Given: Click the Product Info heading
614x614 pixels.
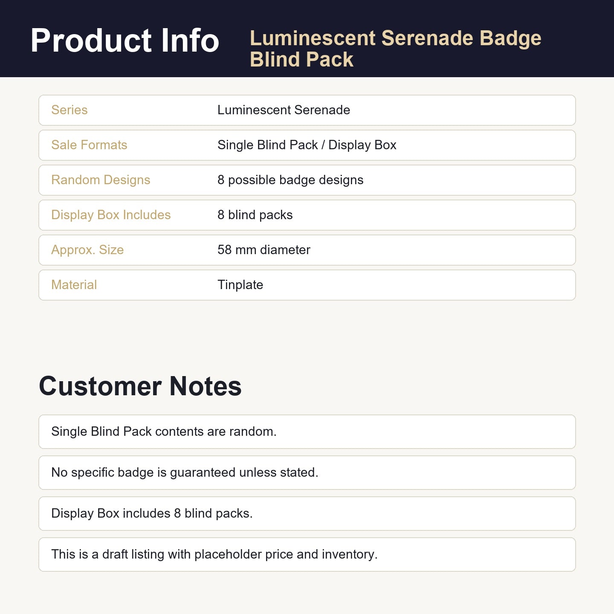Looking at the screenshot, I should click(x=125, y=41).
